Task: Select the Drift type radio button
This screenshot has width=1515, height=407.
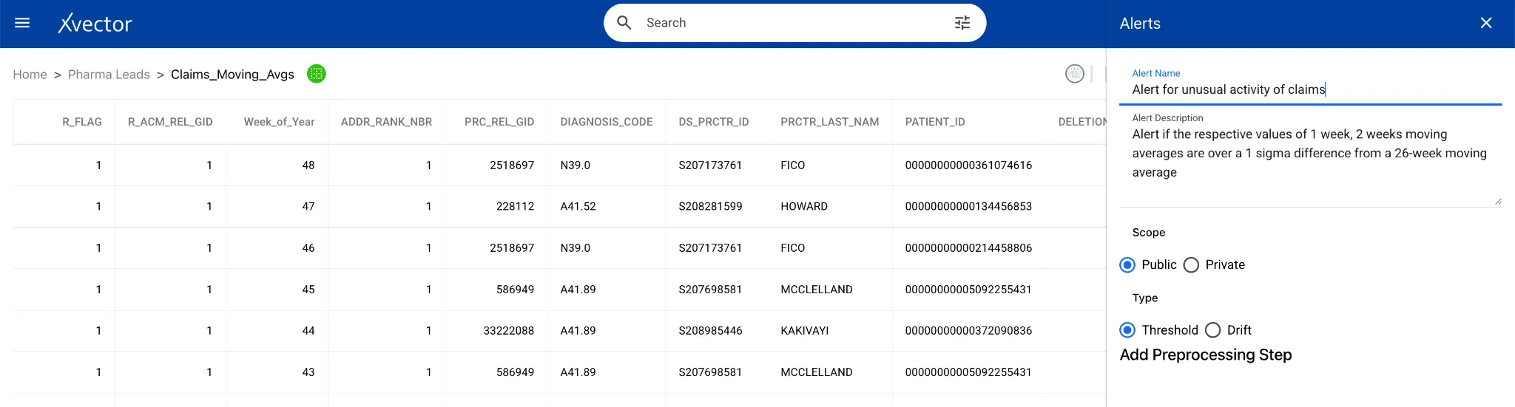Action: 1212,330
